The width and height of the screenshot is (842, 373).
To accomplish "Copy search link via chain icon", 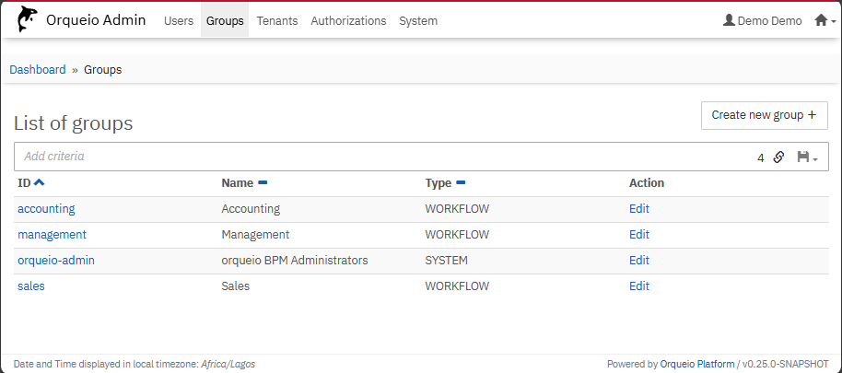I will (x=778, y=157).
